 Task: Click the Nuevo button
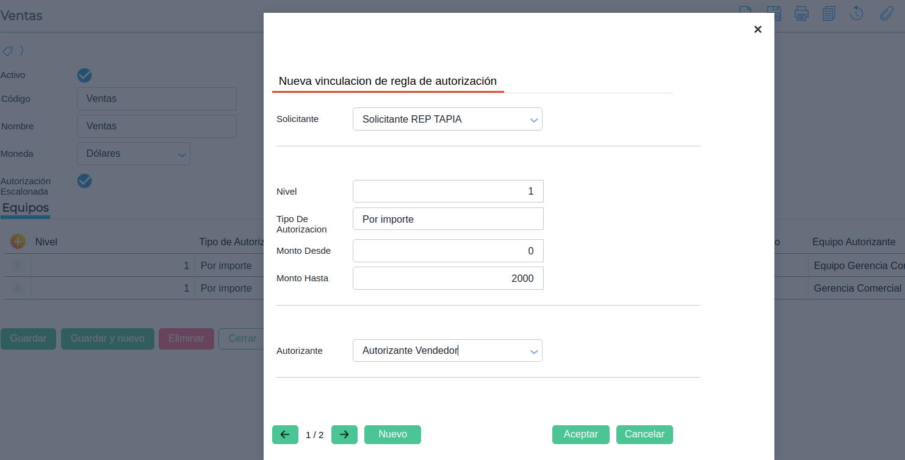click(x=392, y=434)
